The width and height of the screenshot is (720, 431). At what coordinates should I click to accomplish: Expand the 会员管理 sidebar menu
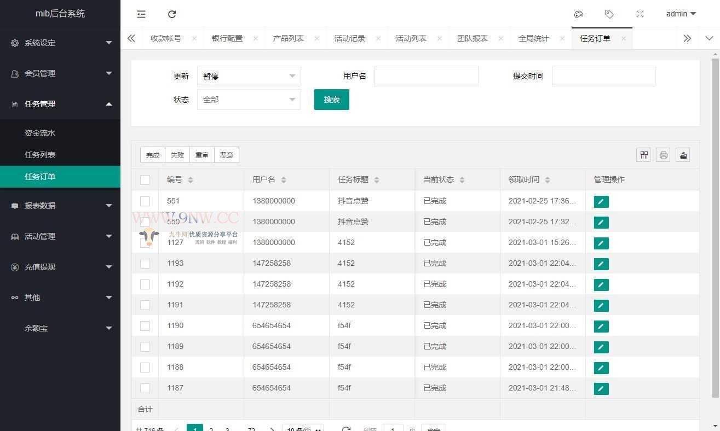pyautogui.click(x=60, y=73)
